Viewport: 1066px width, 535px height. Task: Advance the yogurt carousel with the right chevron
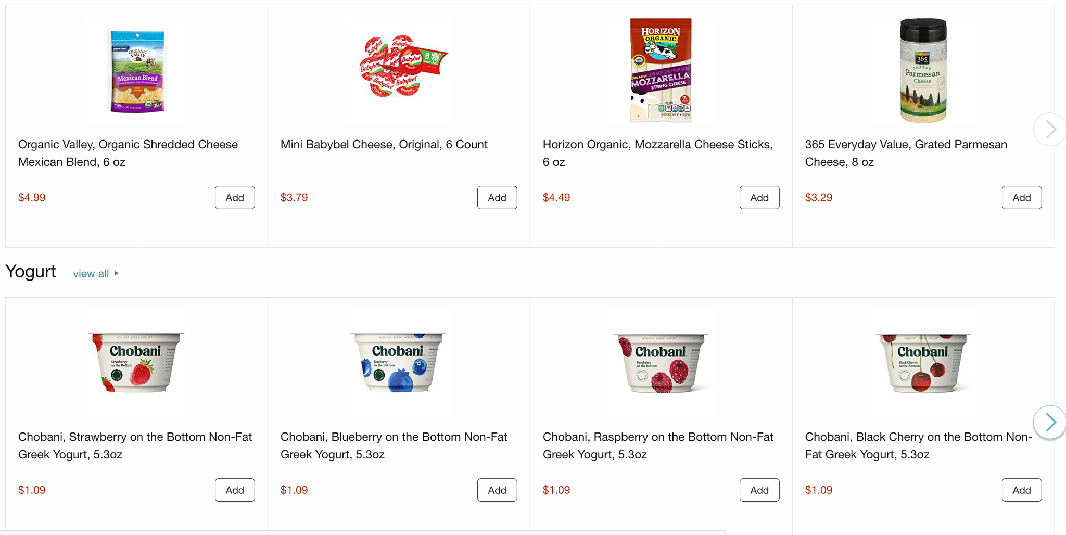tap(1050, 422)
